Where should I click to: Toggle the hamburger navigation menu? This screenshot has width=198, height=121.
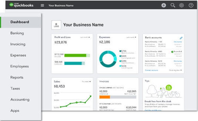click(42, 6)
